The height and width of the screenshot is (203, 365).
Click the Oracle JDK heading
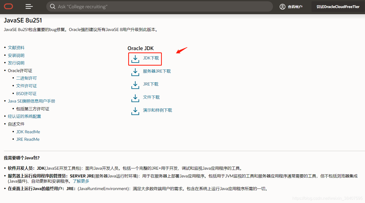(141, 48)
